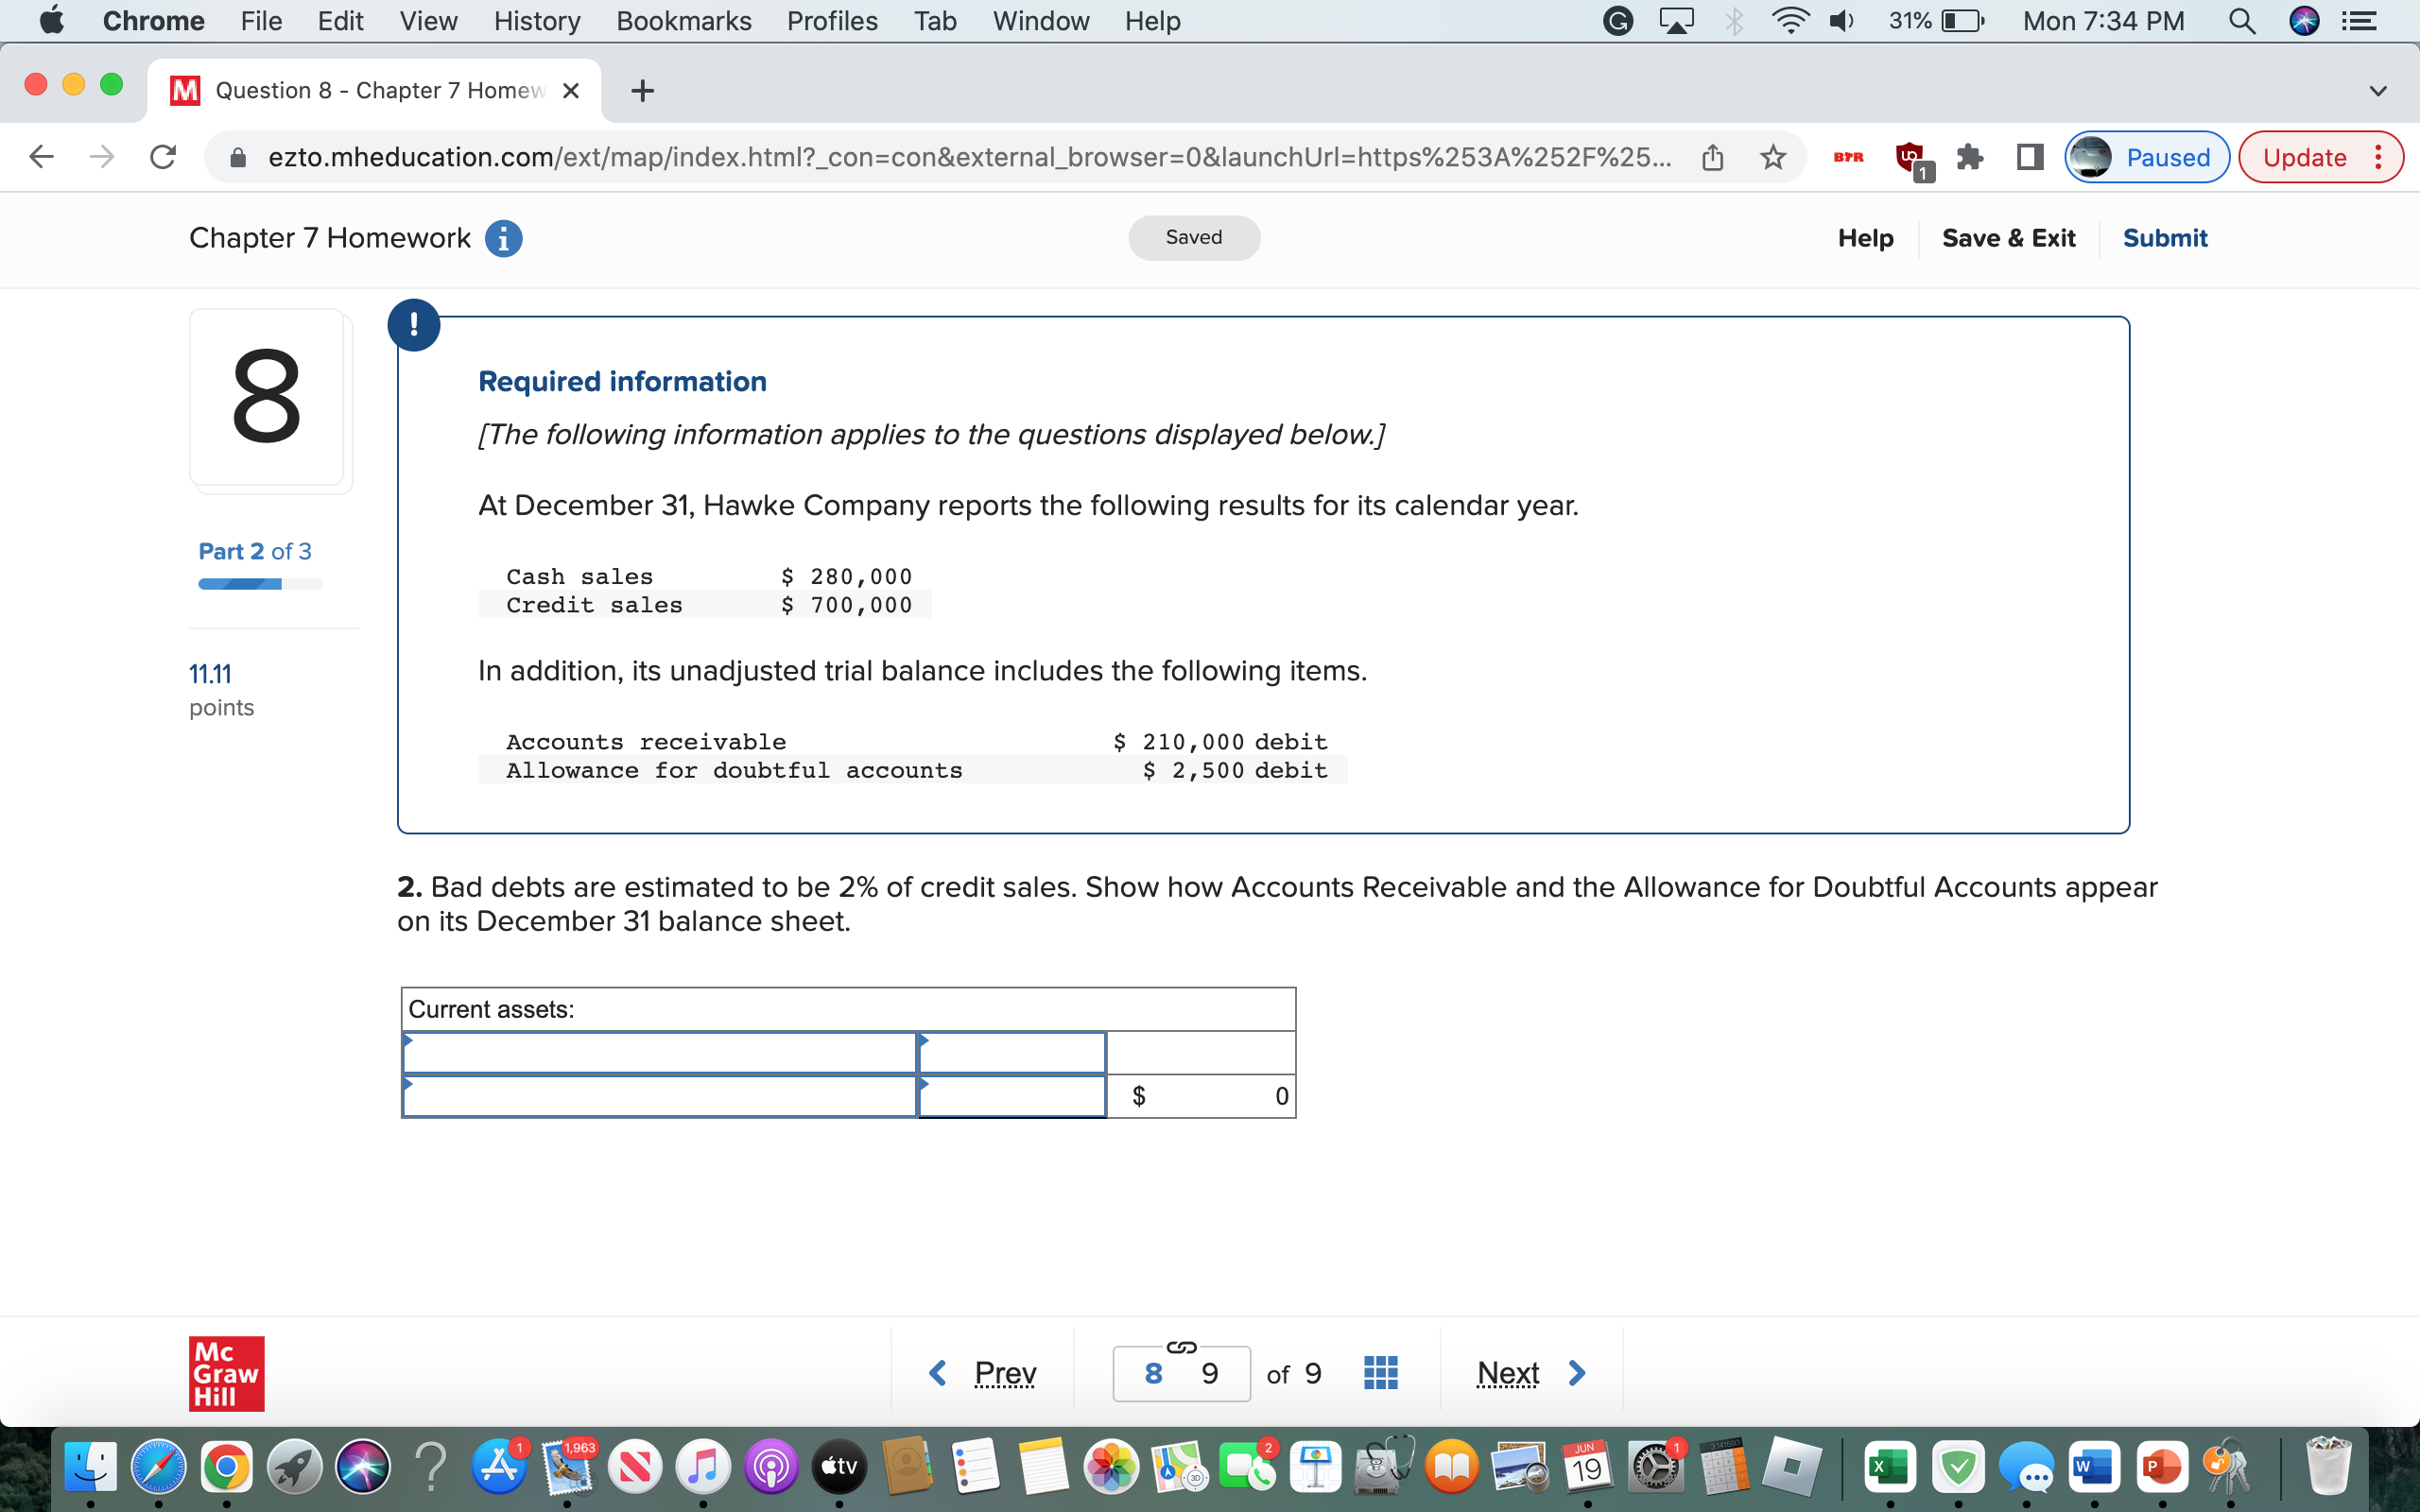Click the BPR extension icon in Chrome toolbar

coord(1847,157)
